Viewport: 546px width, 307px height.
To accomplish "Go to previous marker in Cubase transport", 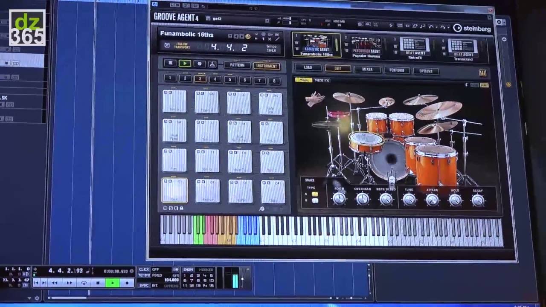I will 37,283.
